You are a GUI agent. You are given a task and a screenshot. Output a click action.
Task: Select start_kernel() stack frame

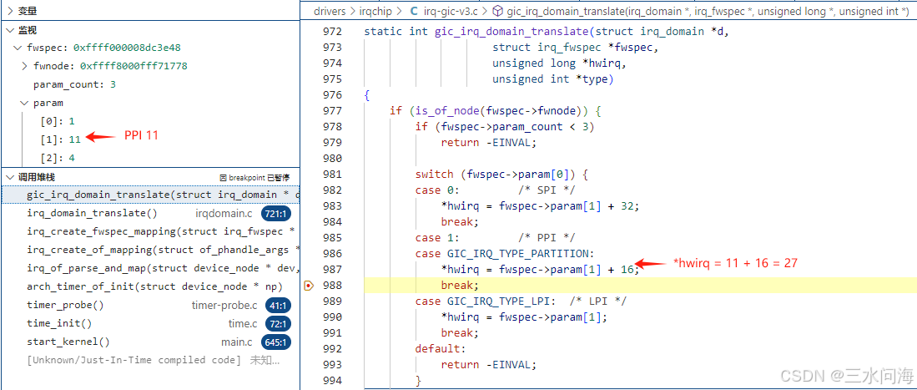(x=150, y=342)
